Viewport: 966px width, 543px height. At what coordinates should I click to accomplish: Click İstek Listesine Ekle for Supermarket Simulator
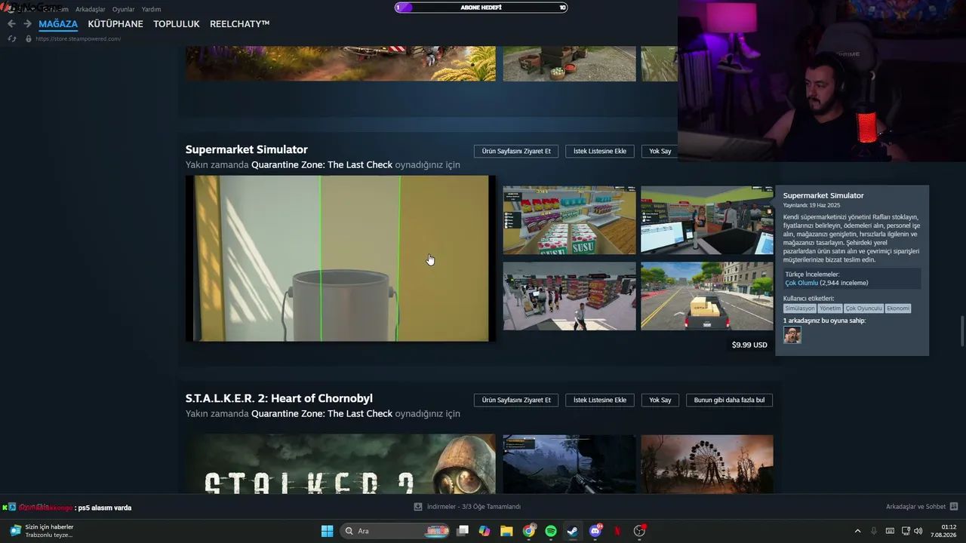pos(600,151)
